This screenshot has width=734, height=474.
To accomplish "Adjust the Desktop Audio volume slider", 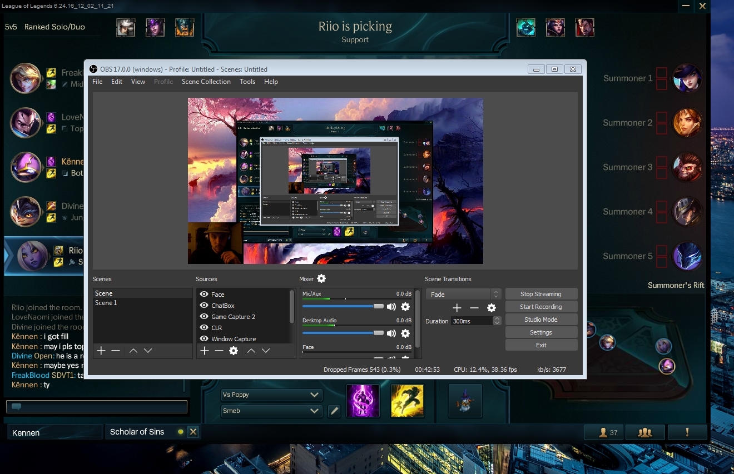I will click(343, 333).
